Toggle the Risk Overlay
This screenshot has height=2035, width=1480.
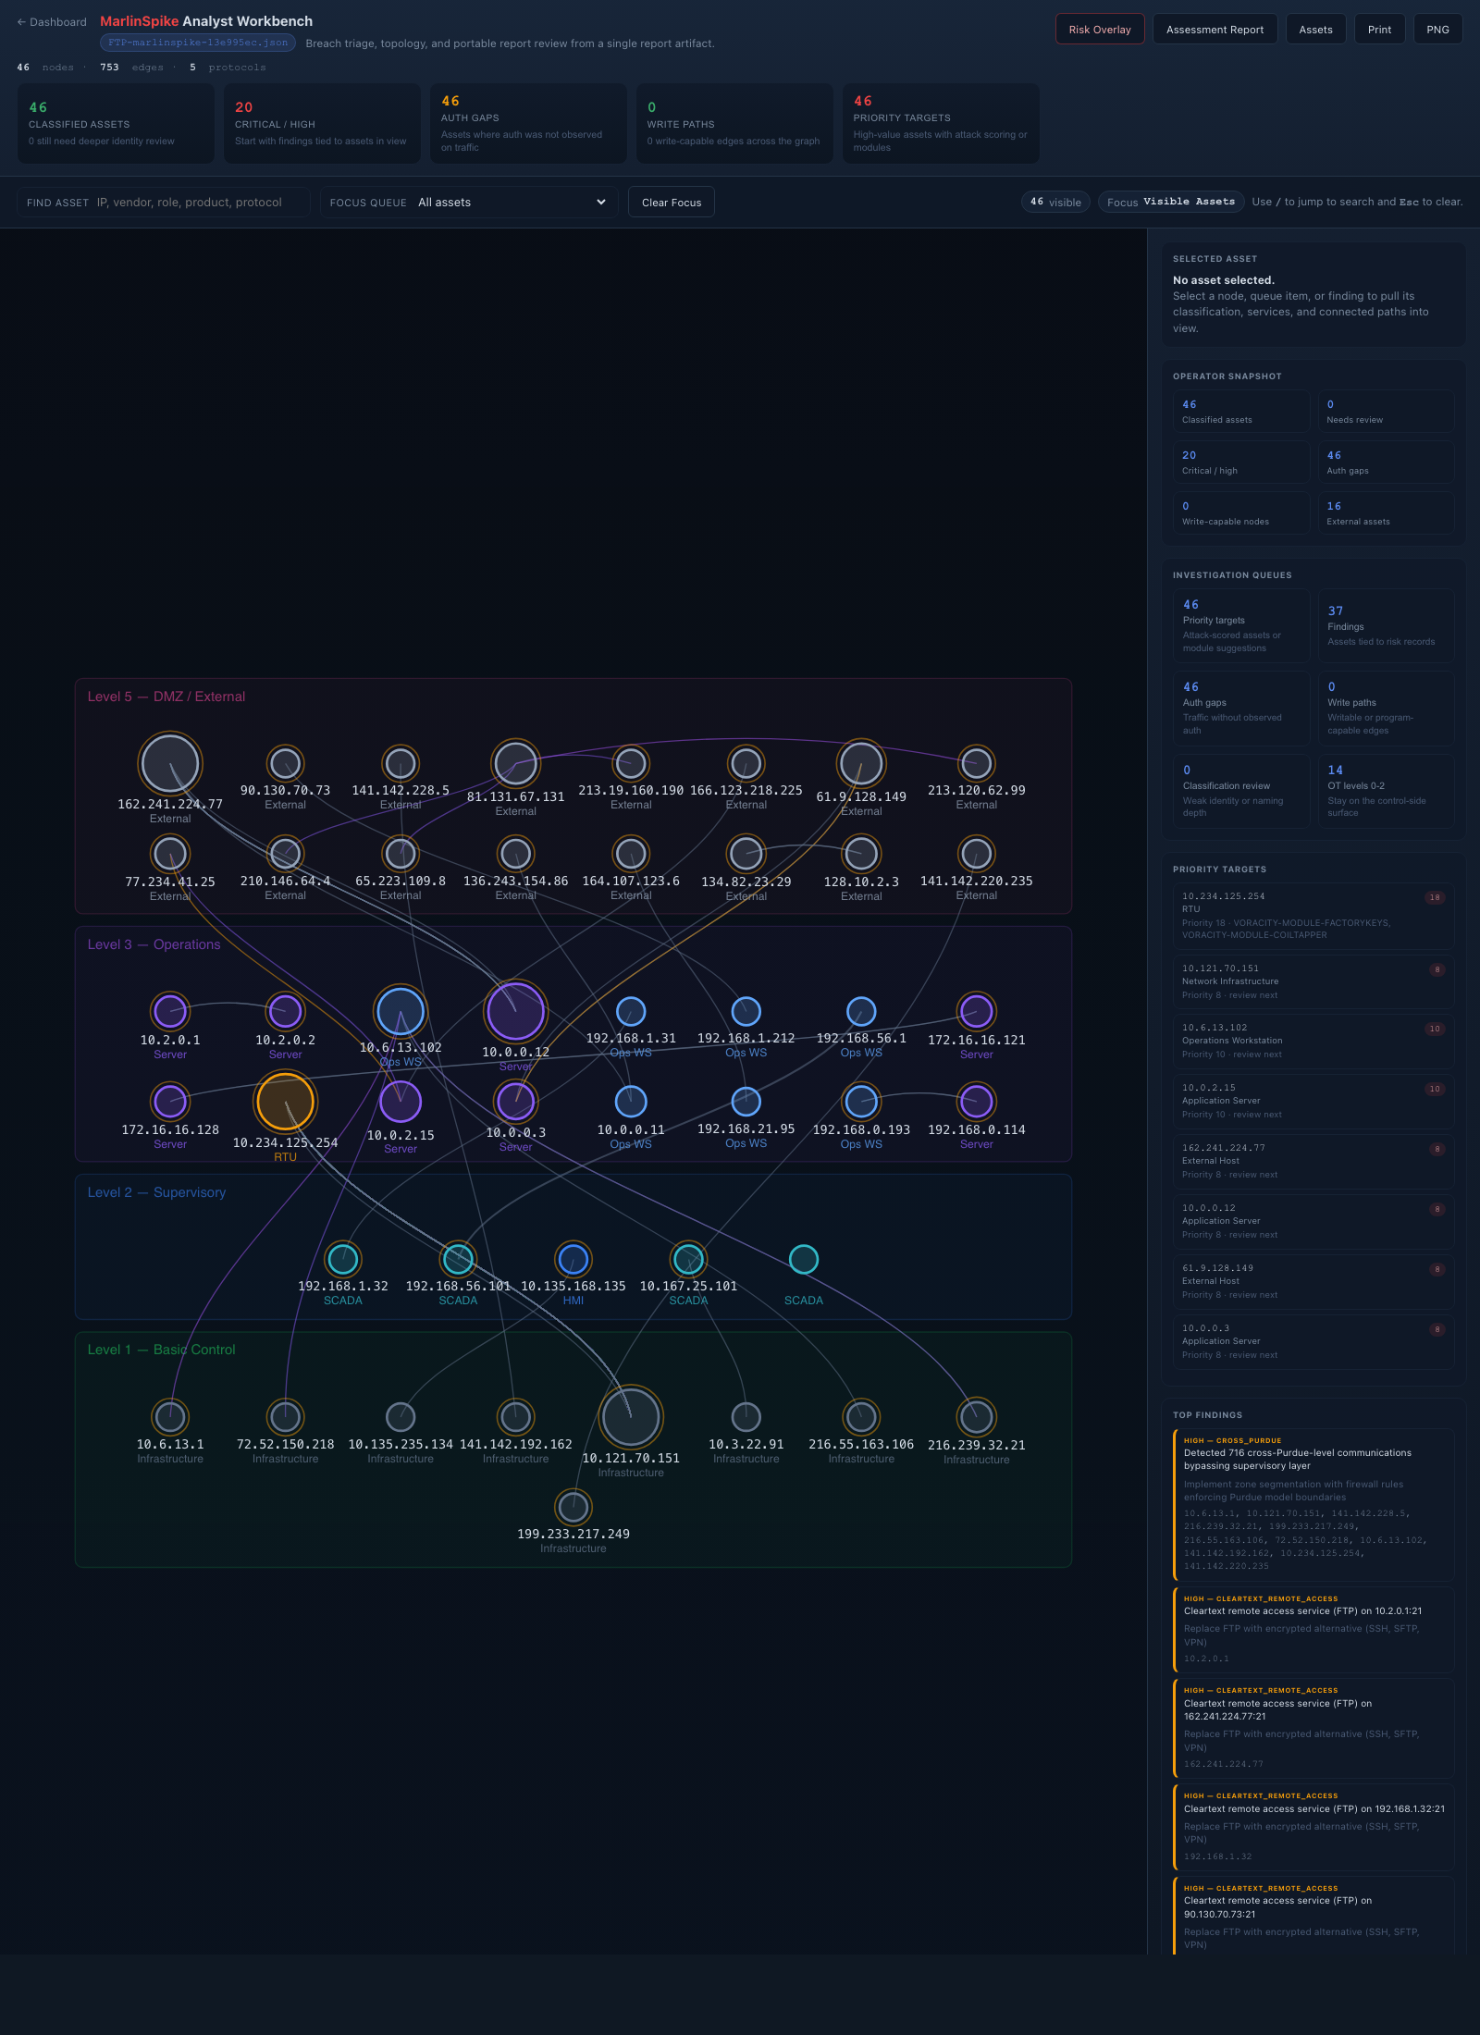coord(1099,29)
